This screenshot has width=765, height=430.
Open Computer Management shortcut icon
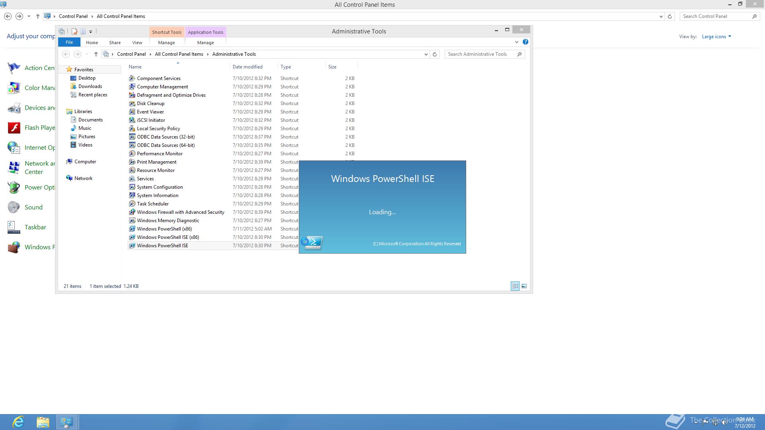pyautogui.click(x=132, y=87)
